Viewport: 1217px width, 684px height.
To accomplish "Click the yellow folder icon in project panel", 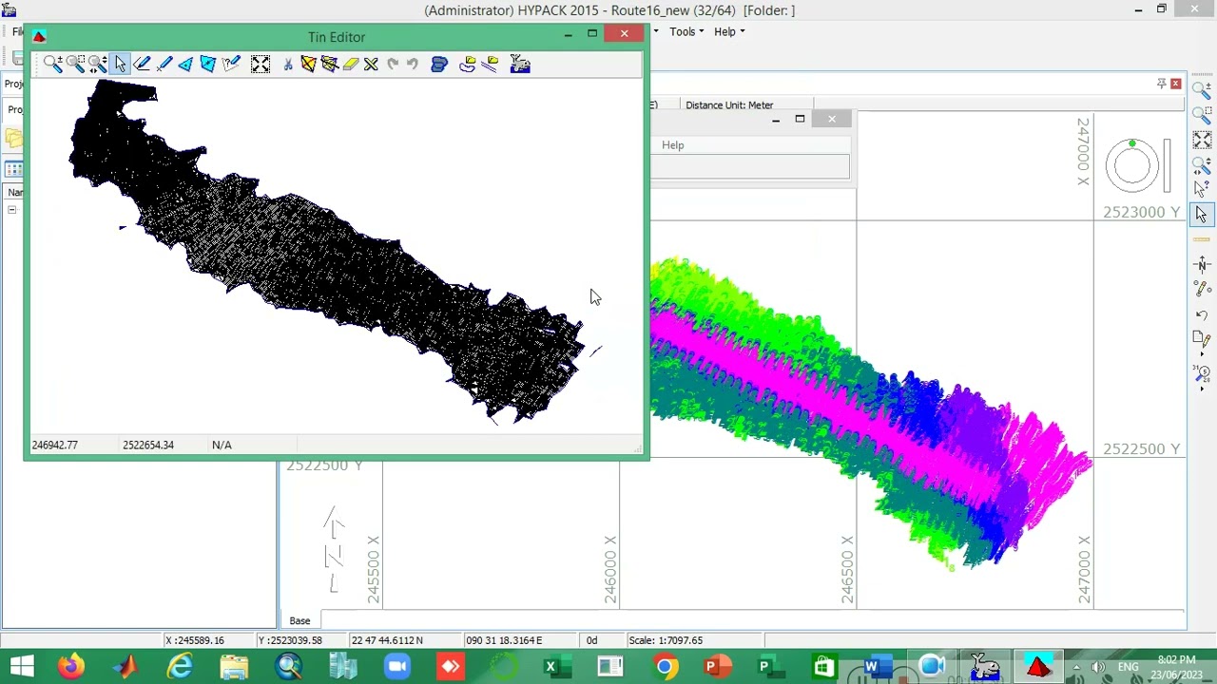I will (13, 139).
